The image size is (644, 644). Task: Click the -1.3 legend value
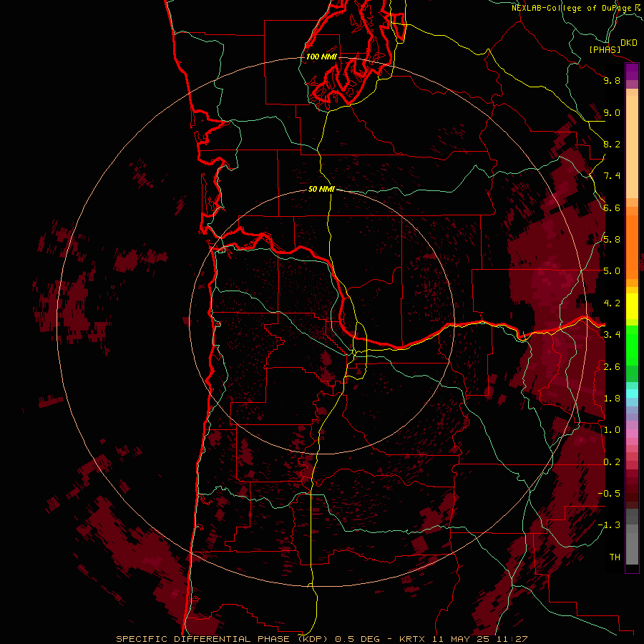coord(609,525)
